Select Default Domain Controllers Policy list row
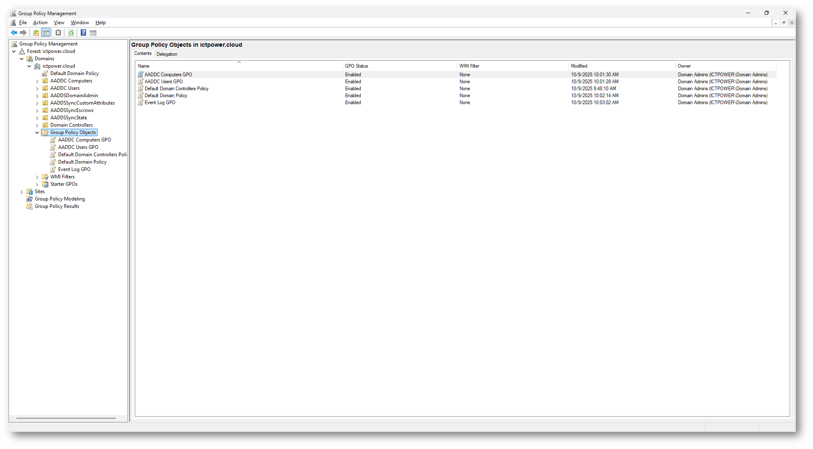 pyautogui.click(x=176, y=89)
